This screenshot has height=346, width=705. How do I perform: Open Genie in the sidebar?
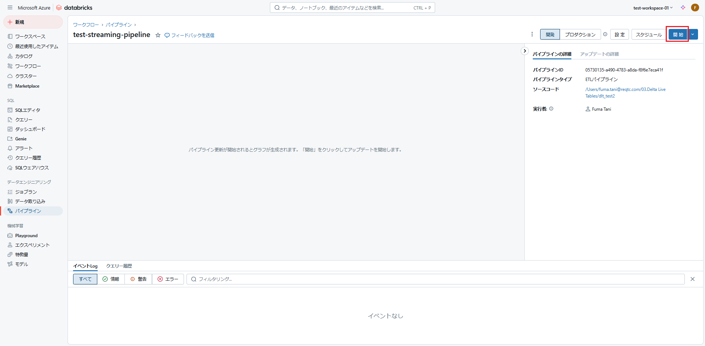(33, 139)
